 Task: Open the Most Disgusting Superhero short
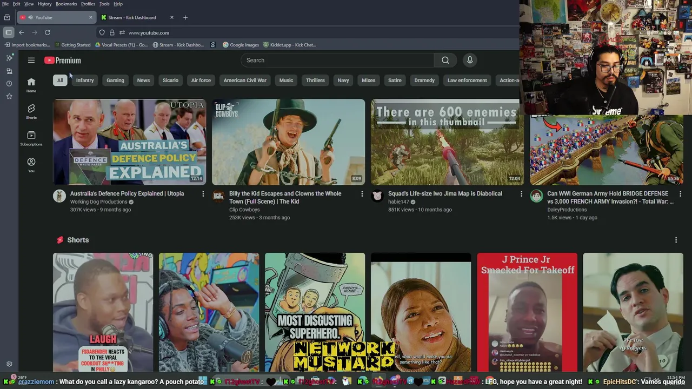click(x=315, y=312)
